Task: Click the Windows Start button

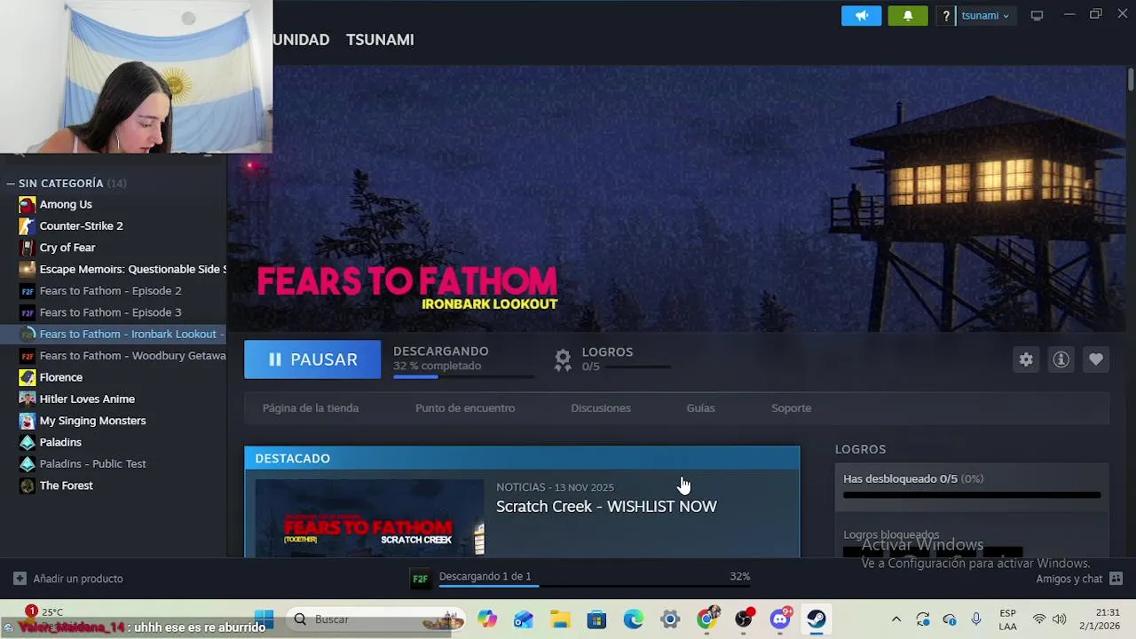Action: [264, 619]
